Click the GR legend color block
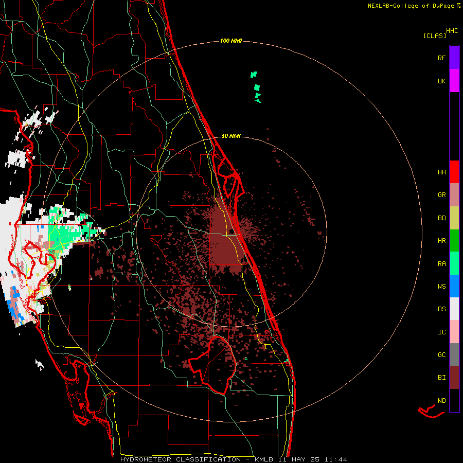The image size is (463, 463). pos(454,195)
